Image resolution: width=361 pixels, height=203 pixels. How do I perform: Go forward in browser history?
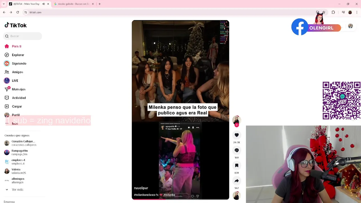click(11, 12)
